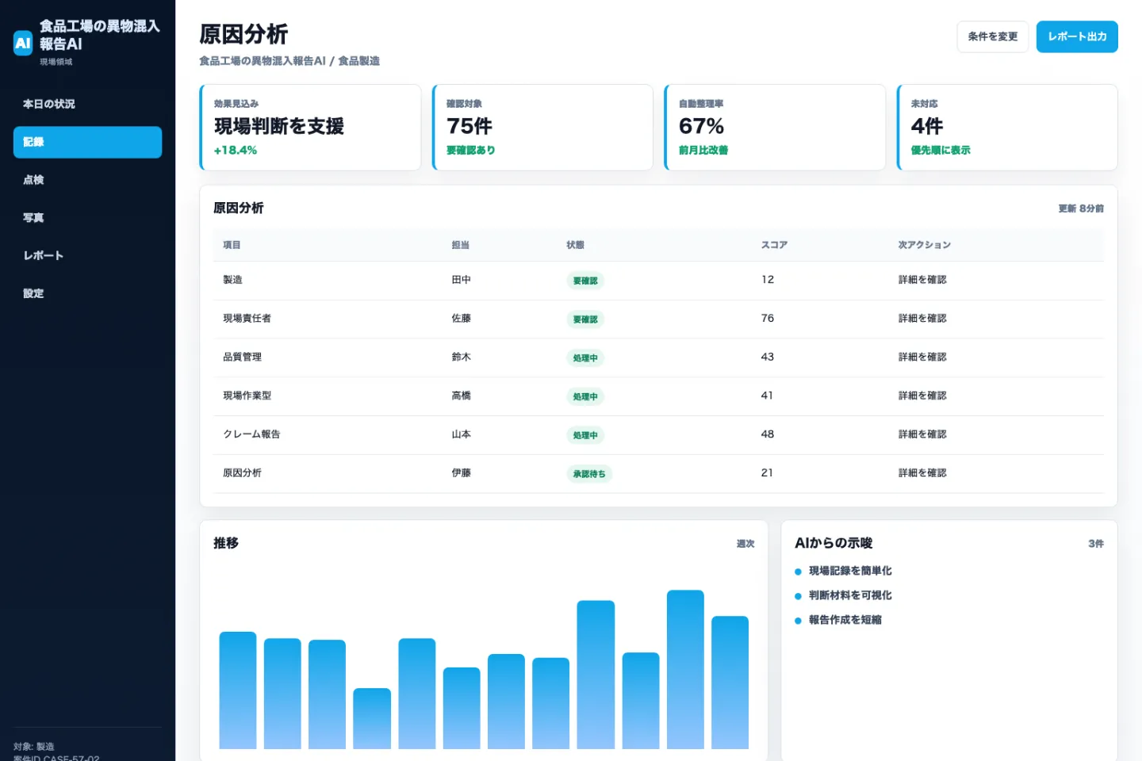Viewport: 1142px width, 761px height.
Task: Click the tallest bar in 推移 chart
Action: (x=685, y=669)
